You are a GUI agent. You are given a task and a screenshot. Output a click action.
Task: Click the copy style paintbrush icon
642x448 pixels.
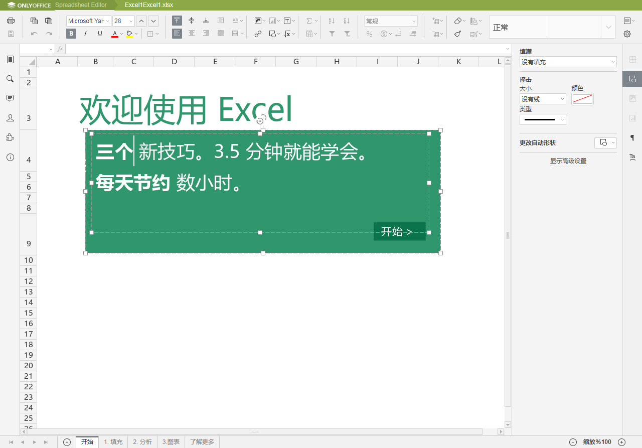click(x=457, y=34)
